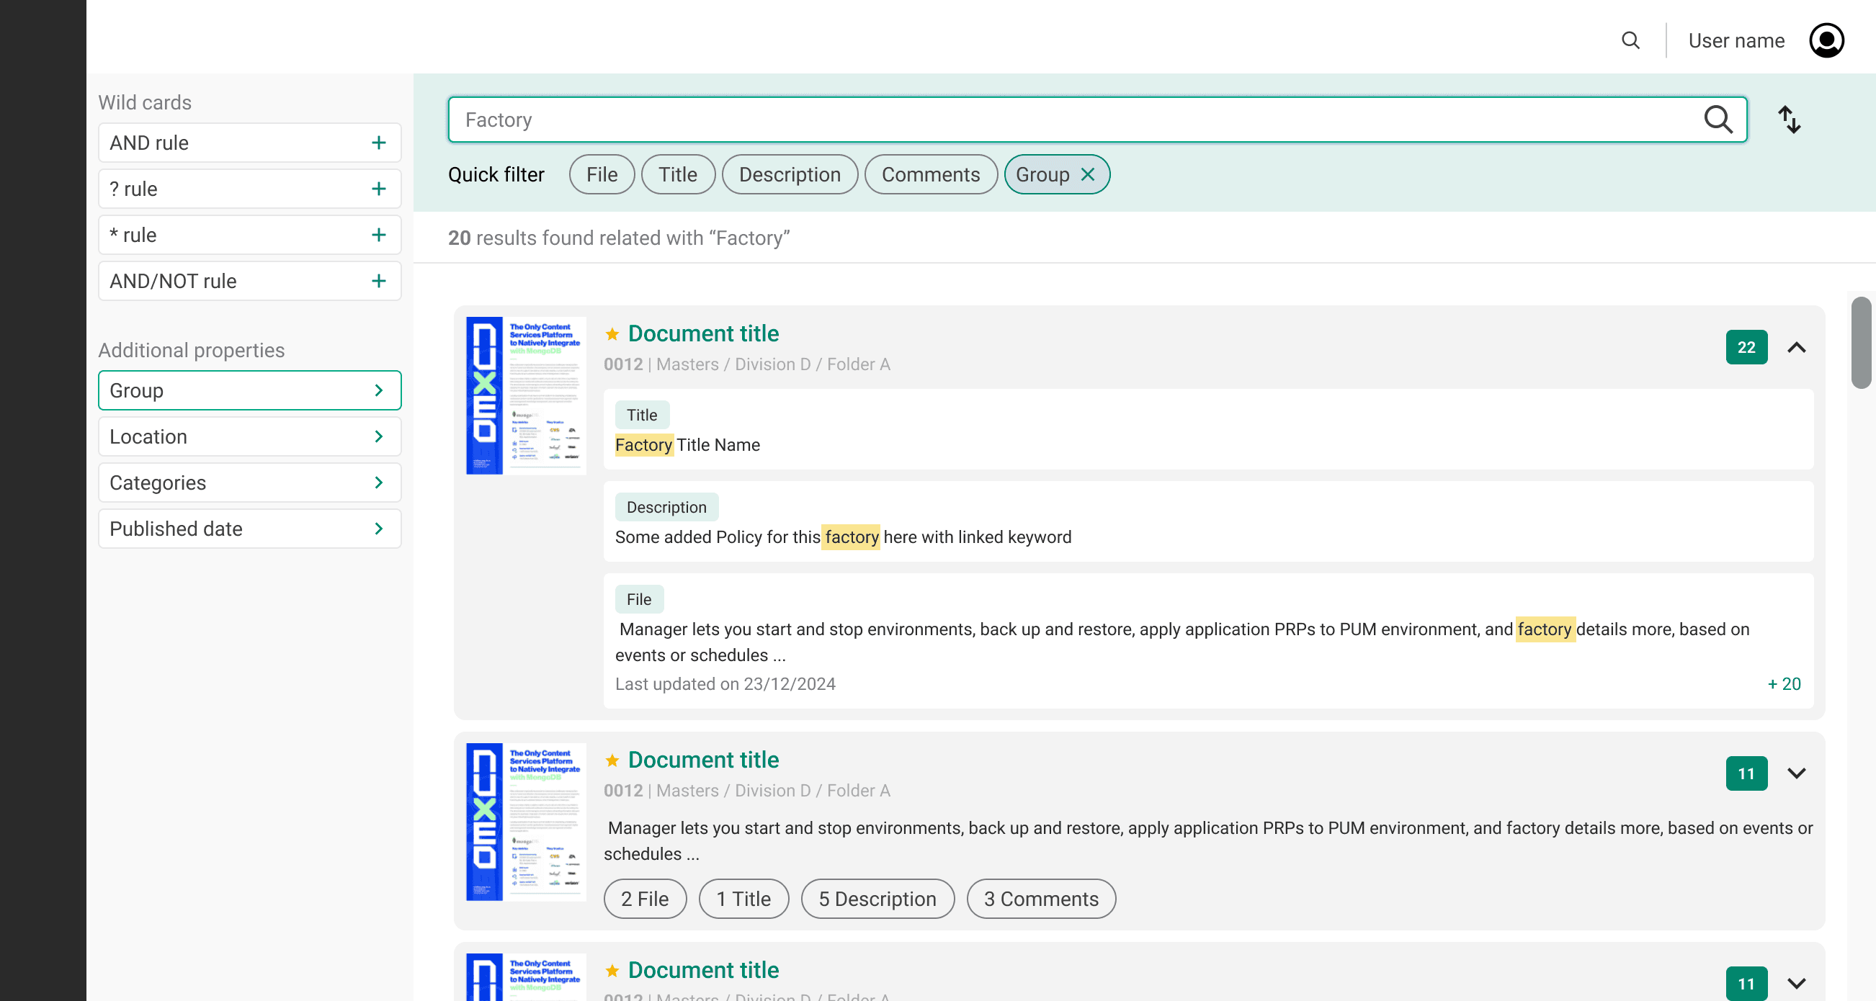Add * rule with plus icon
Viewport: 1876px width, 1001px height.
378,235
